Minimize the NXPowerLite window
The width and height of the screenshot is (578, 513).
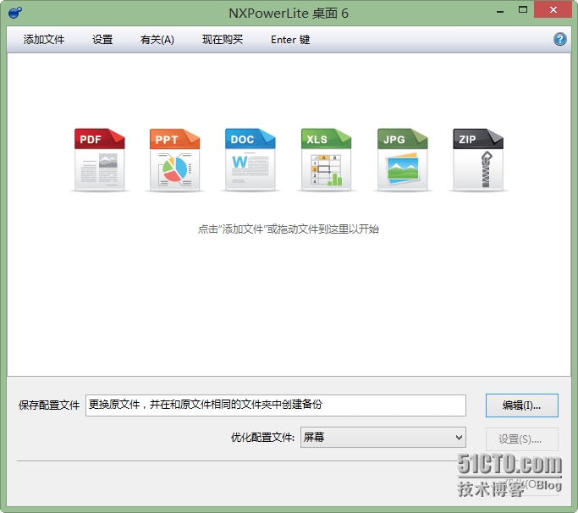[x=500, y=11]
